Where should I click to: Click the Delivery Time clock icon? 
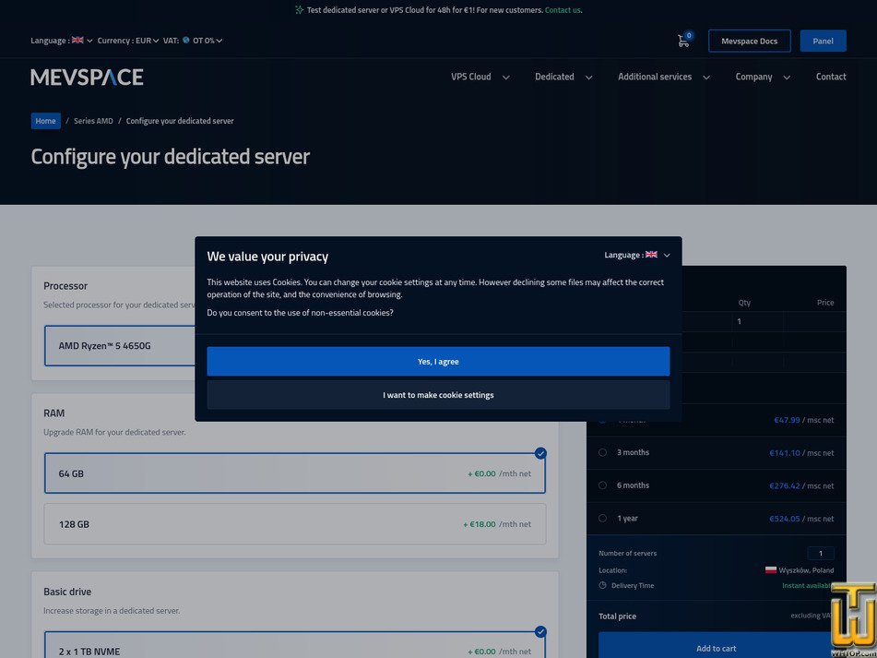pos(602,585)
